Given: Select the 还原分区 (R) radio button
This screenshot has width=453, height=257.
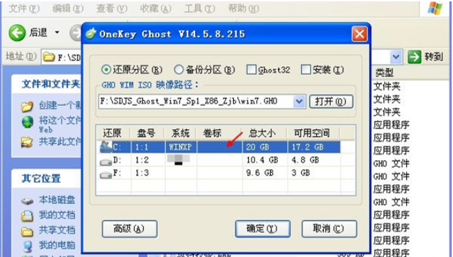Looking at the screenshot, I should click(x=106, y=69).
